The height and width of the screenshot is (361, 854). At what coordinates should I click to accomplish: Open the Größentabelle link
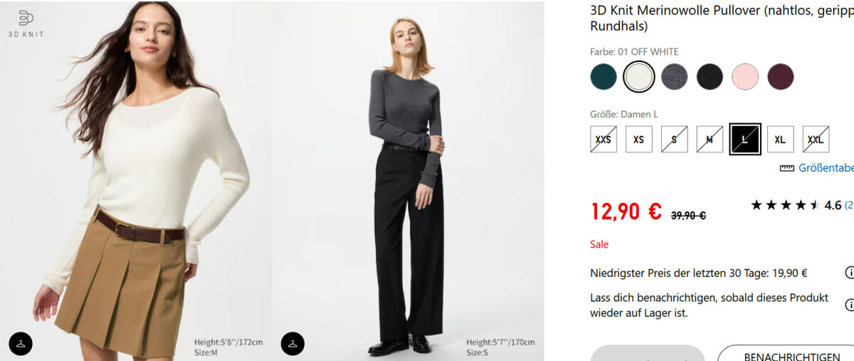[826, 168]
